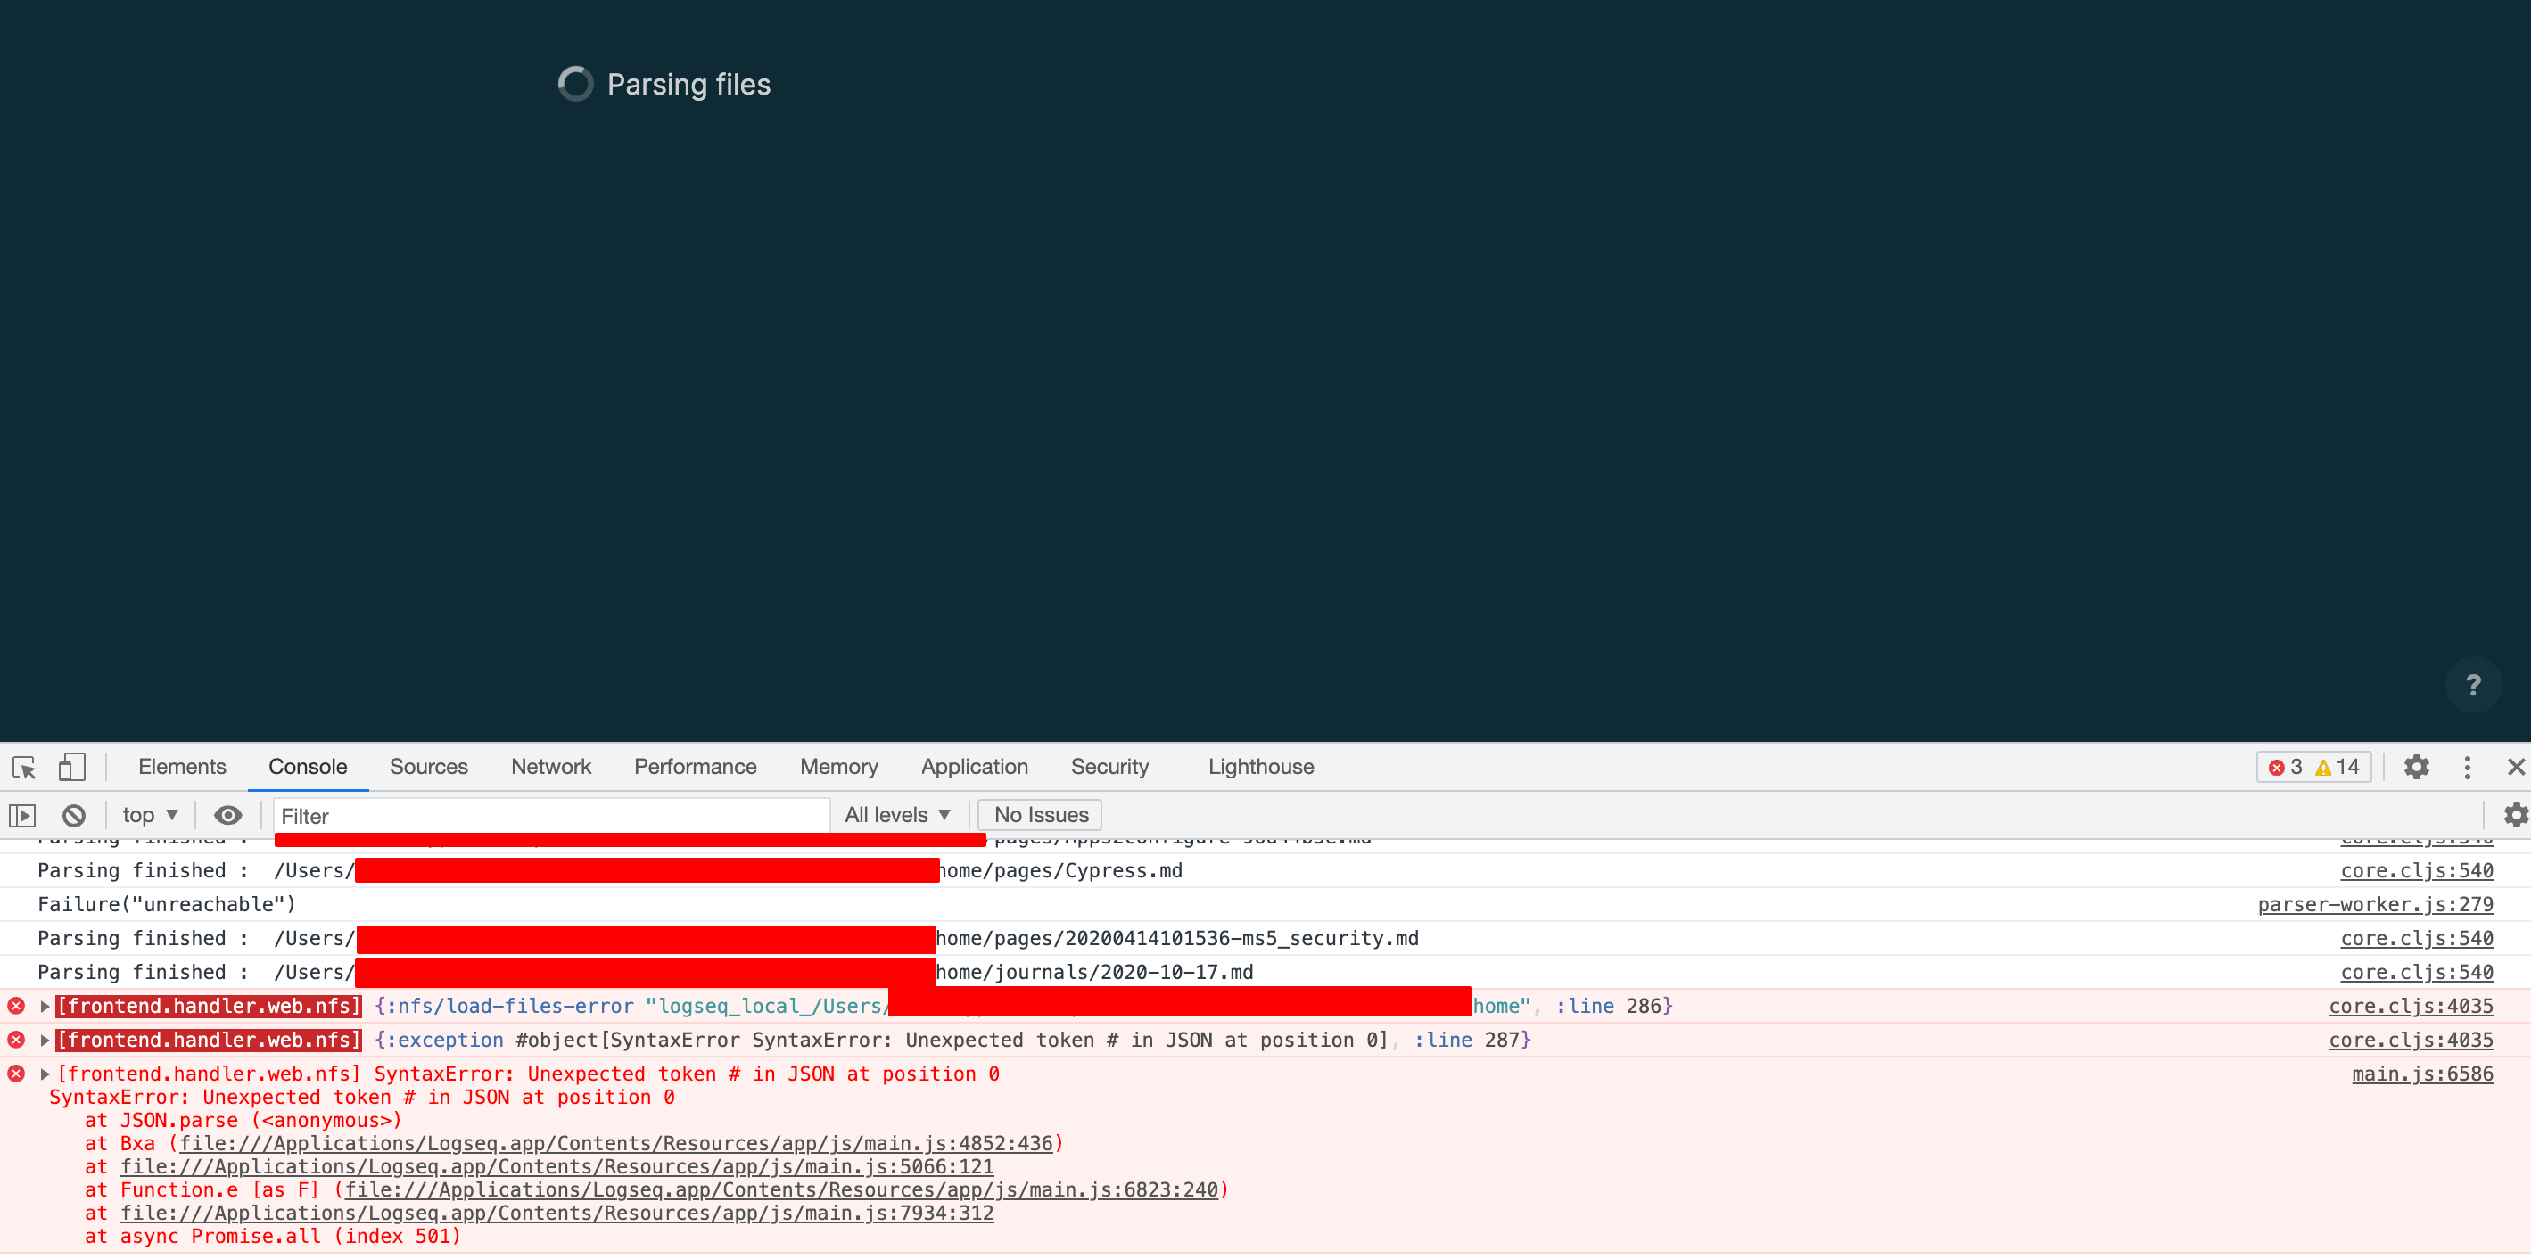Switch to the Elements tab
The width and height of the screenshot is (2531, 1259).
click(182, 767)
